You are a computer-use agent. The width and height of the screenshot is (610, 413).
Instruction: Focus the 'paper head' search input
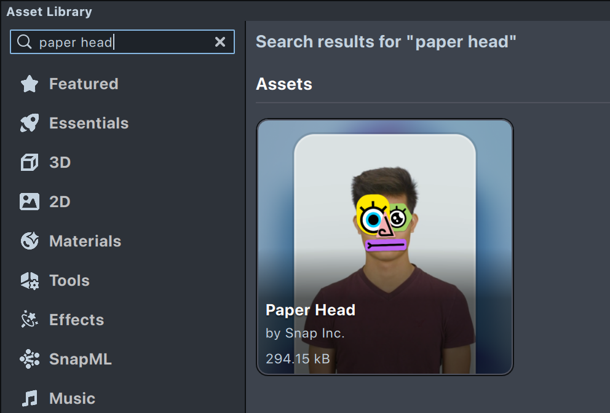[x=122, y=42]
